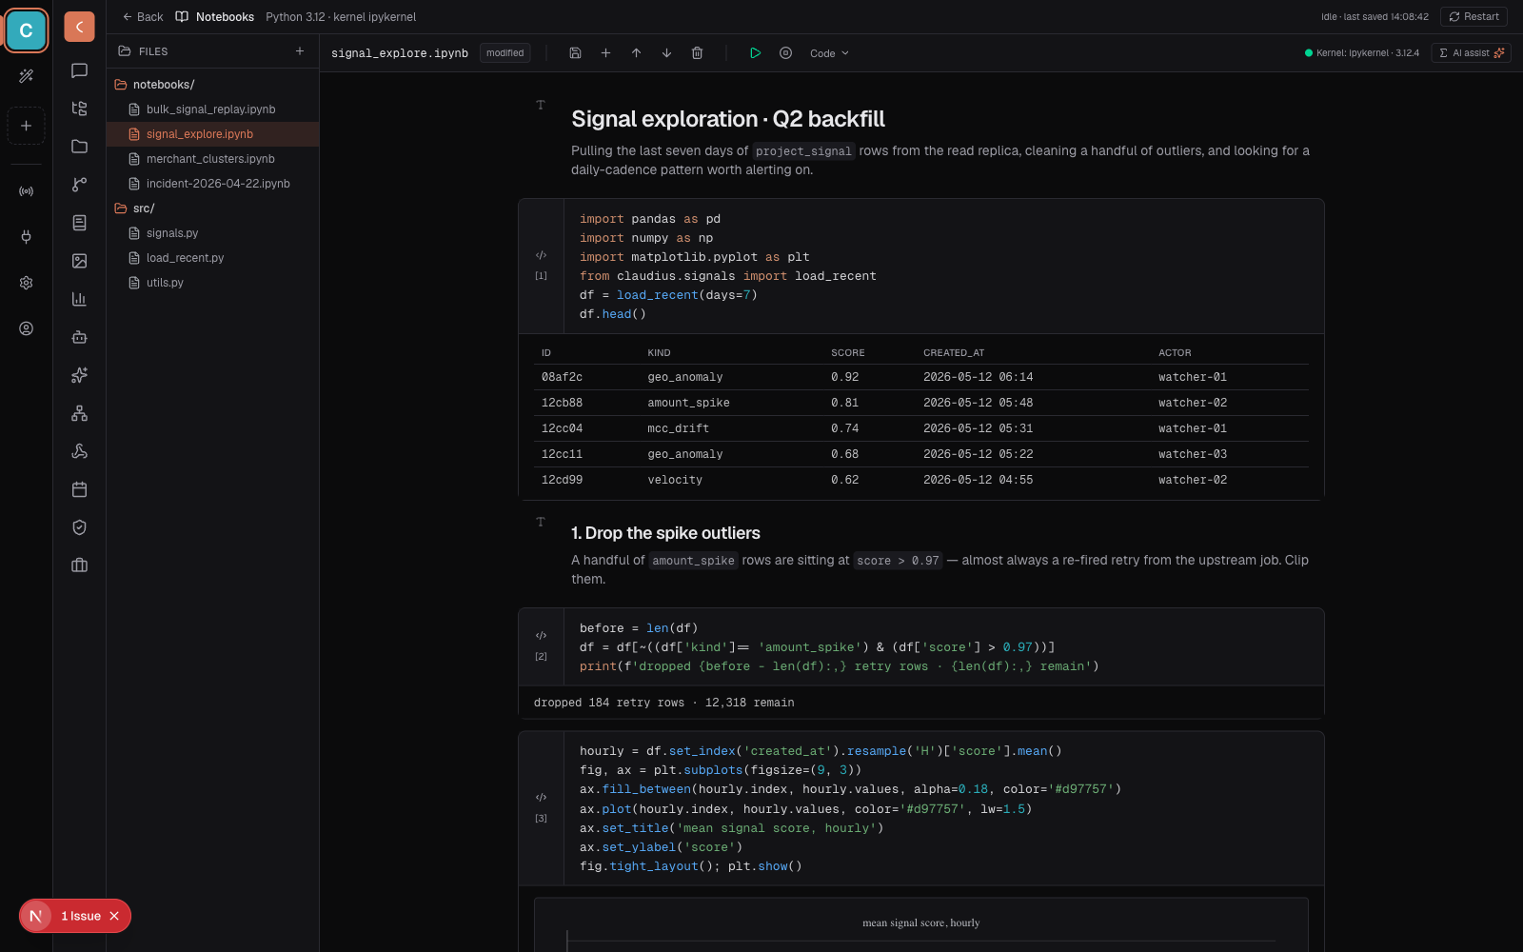Click text-cell T icon beside title
The width and height of the screenshot is (1523, 952).
tap(541, 105)
